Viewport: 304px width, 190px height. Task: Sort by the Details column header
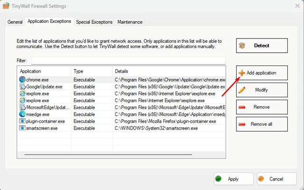(169, 71)
